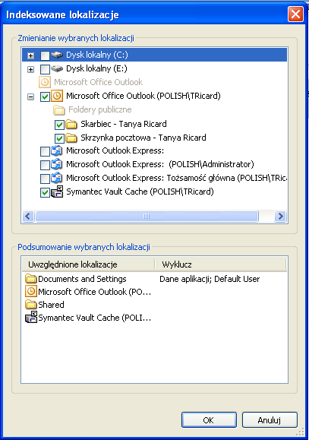This screenshot has height=440, width=309.
Task: Click Outlook Express (POLISH\Administrator) icon
Action: (x=57, y=164)
